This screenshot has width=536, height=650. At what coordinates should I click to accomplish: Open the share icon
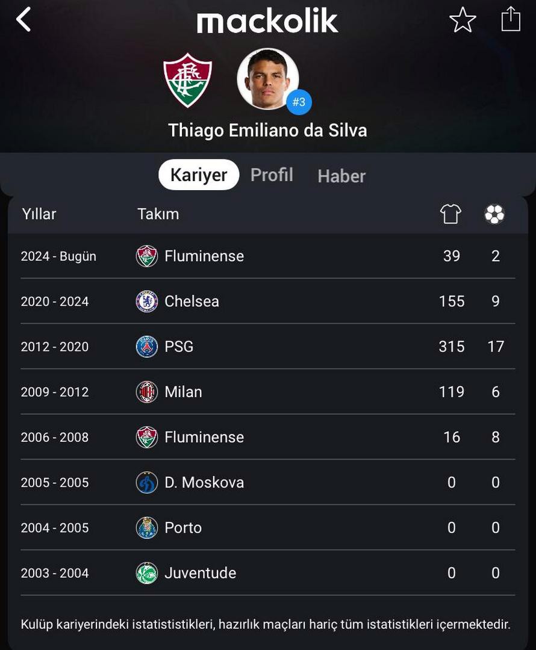(x=511, y=19)
